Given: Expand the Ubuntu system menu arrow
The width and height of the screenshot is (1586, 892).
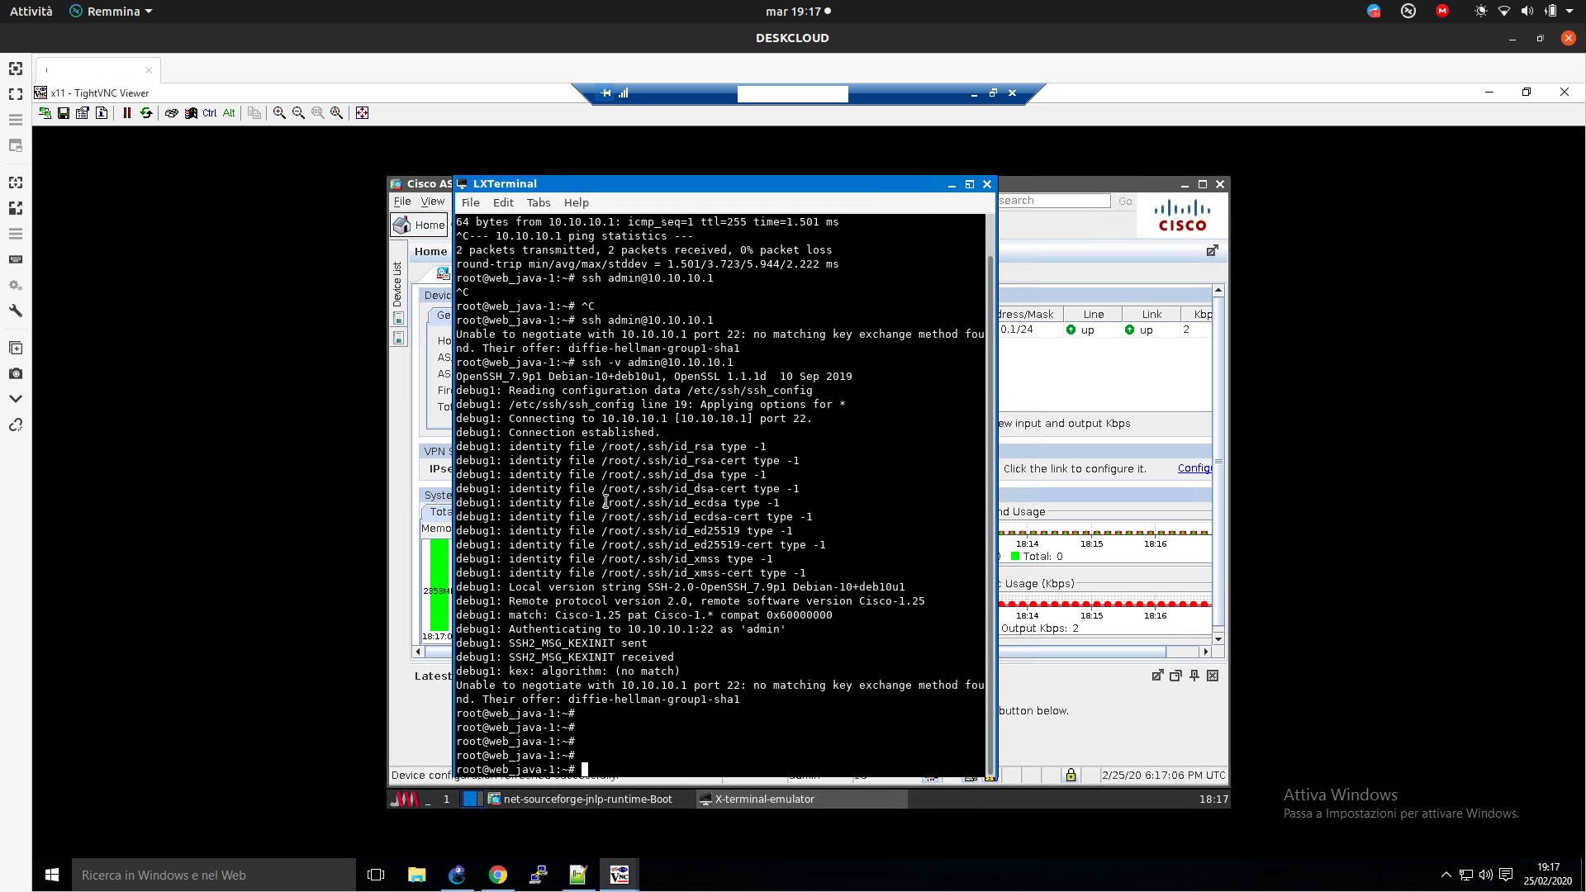Looking at the screenshot, I should pyautogui.click(x=1569, y=12).
